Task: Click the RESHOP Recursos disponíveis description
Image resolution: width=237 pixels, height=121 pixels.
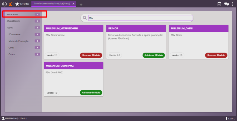Action: pos(136,37)
